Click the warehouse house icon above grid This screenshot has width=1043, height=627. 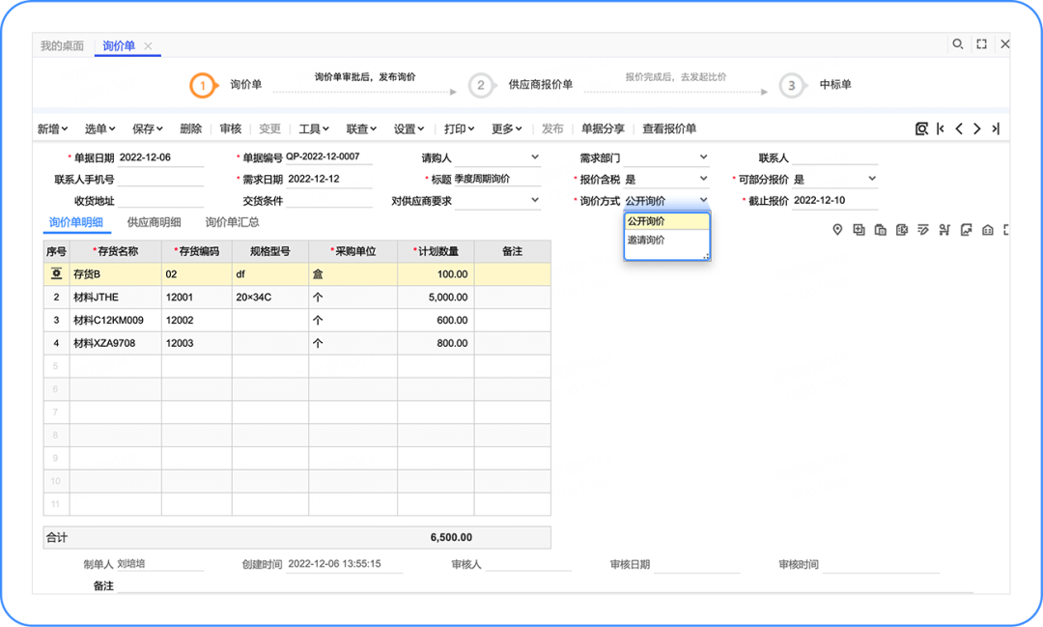pos(987,230)
